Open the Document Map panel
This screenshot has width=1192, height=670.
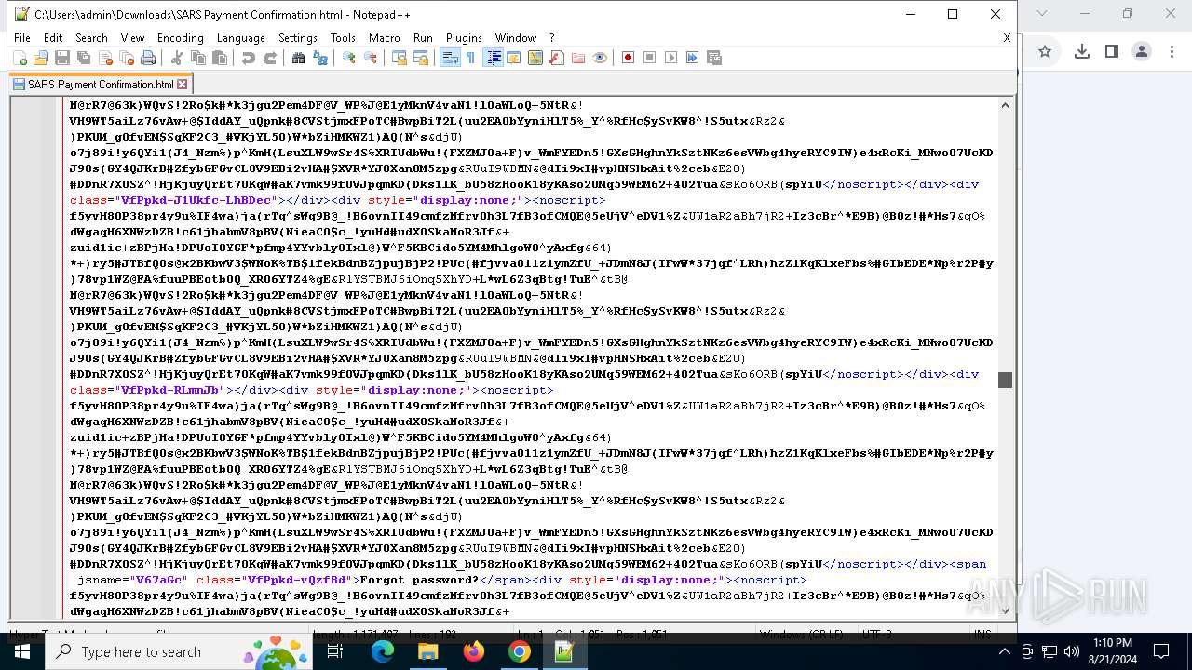[x=535, y=58]
